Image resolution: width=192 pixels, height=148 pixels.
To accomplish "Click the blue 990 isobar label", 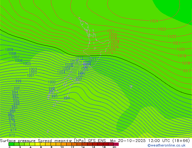I will pyautogui.click(x=16, y=100).
